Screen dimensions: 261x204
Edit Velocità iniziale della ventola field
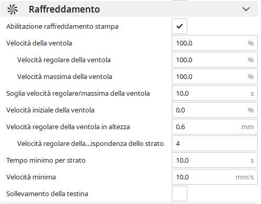[215, 110]
